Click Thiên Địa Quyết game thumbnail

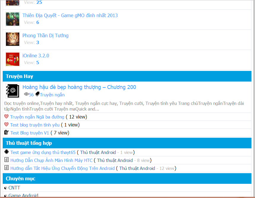(12, 19)
